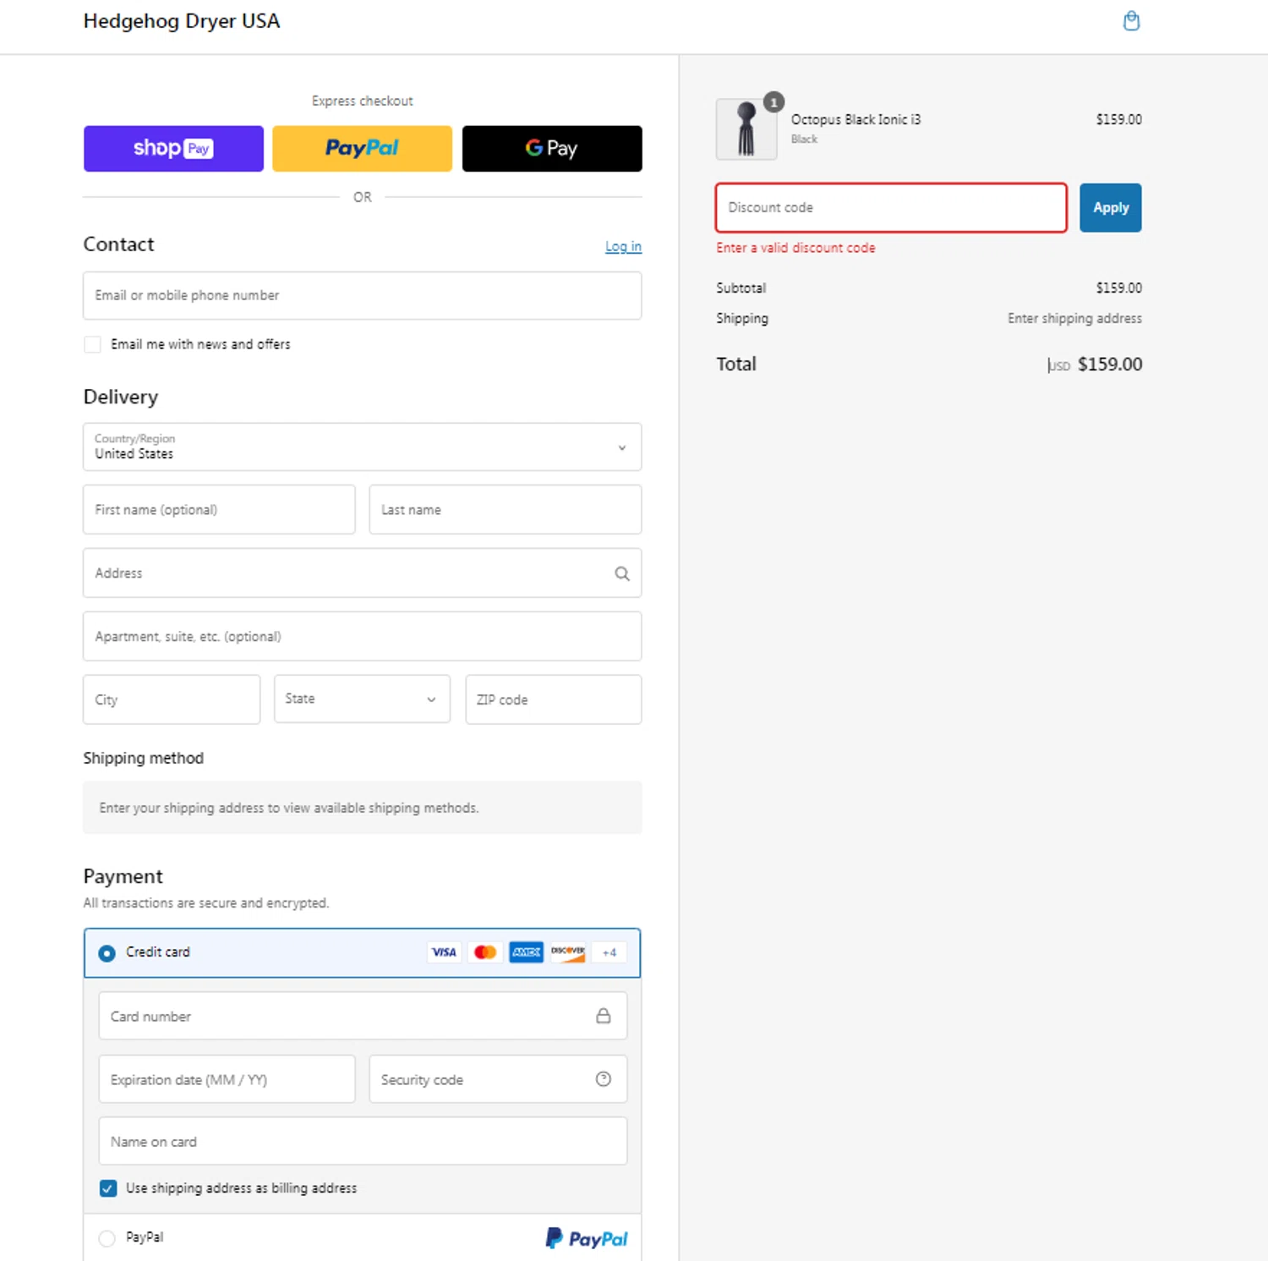Show the +4 additional card types
The width and height of the screenshot is (1268, 1261).
[609, 952]
